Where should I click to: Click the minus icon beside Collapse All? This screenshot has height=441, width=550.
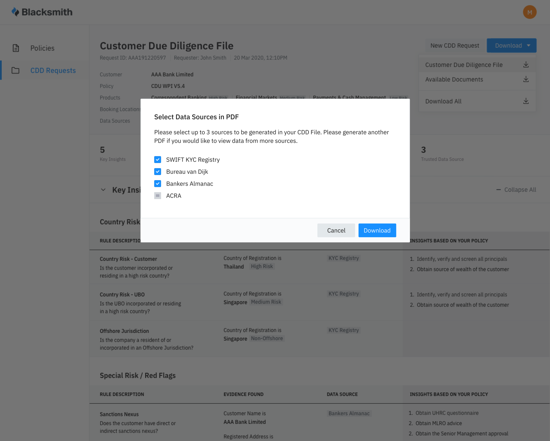(x=498, y=190)
